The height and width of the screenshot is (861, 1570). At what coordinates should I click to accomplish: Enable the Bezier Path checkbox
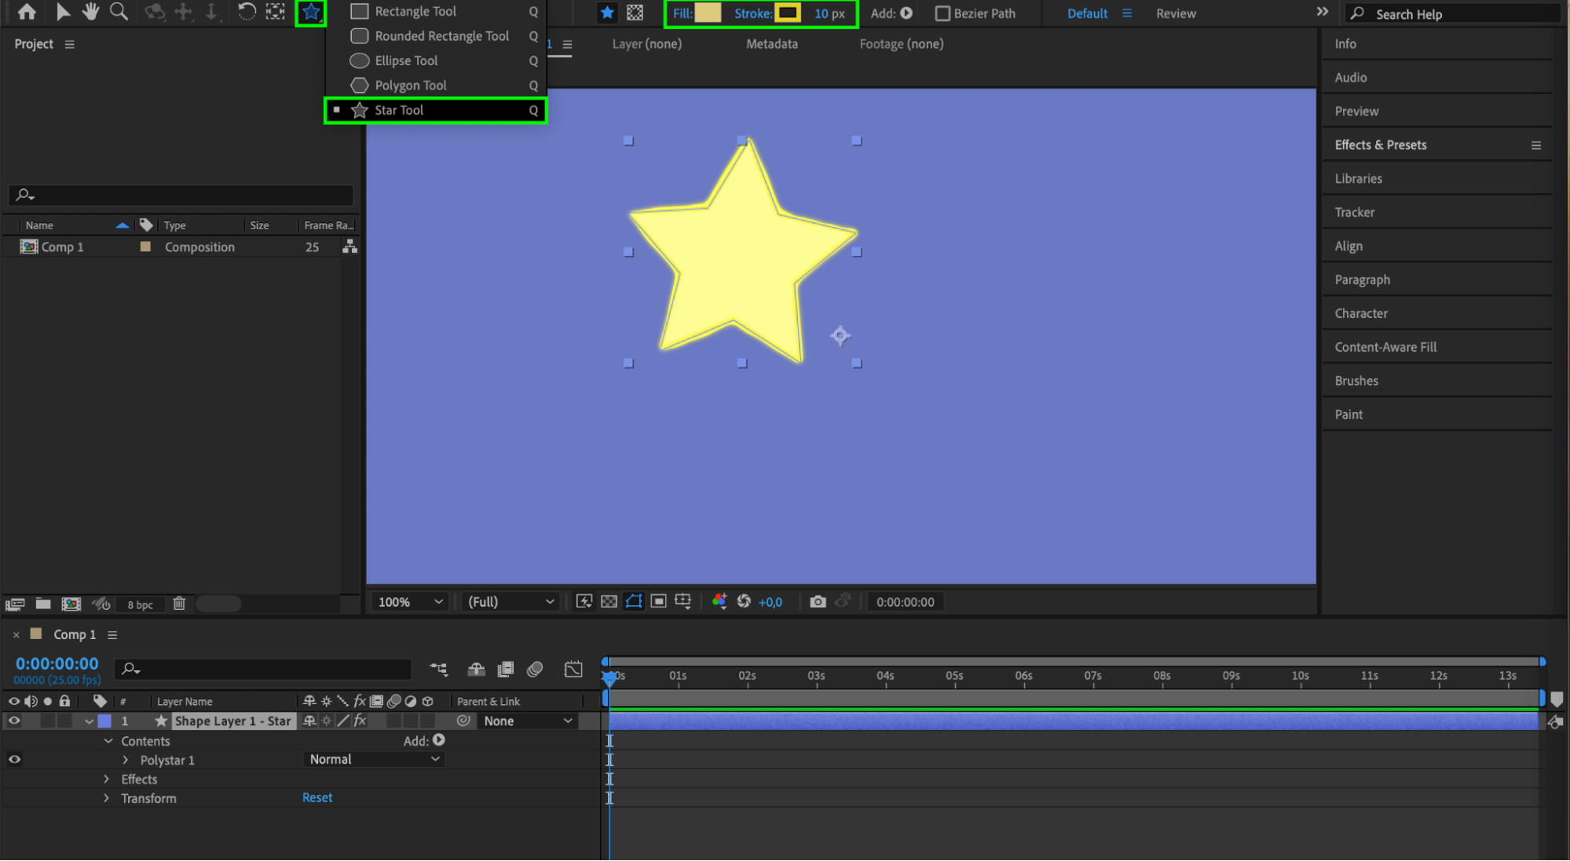click(942, 13)
